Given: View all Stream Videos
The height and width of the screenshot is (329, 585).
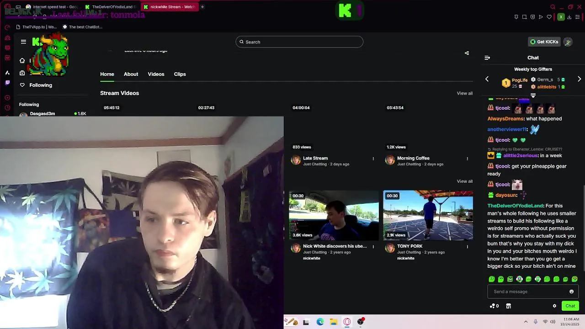Looking at the screenshot, I should (x=465, y=93).
